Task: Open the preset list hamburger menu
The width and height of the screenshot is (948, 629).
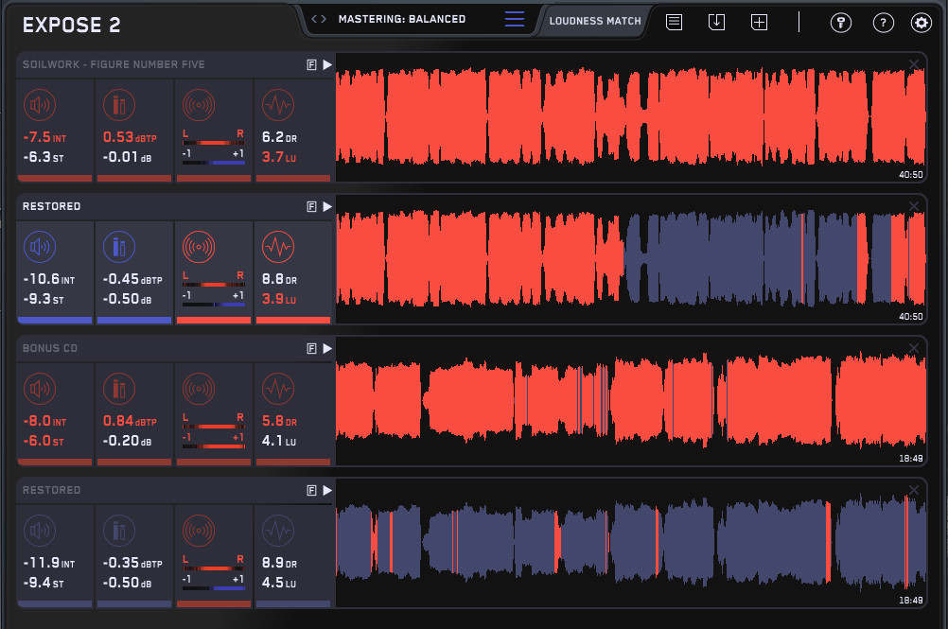Action: (x=515, y=19)
